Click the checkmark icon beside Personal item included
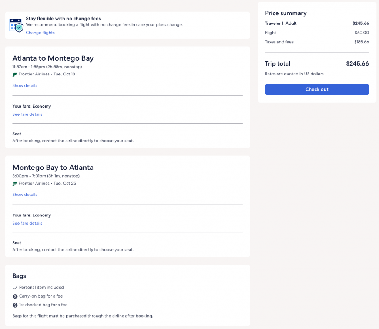The height and width of the screenshot is (329, 379). click(x=15, y=288)
